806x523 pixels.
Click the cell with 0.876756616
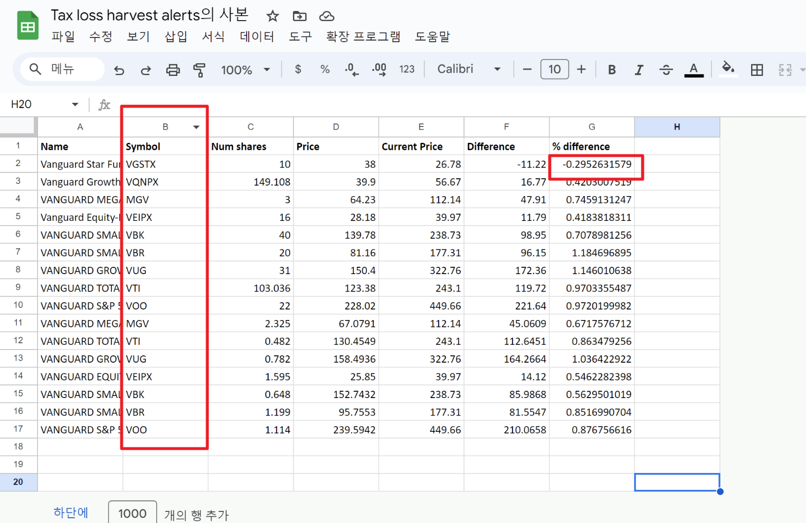(x=592, y=430)
